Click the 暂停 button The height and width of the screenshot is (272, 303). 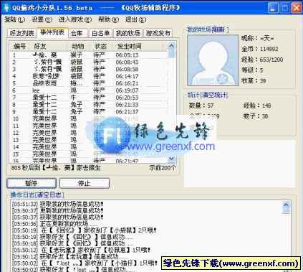(x=32, y=183)
